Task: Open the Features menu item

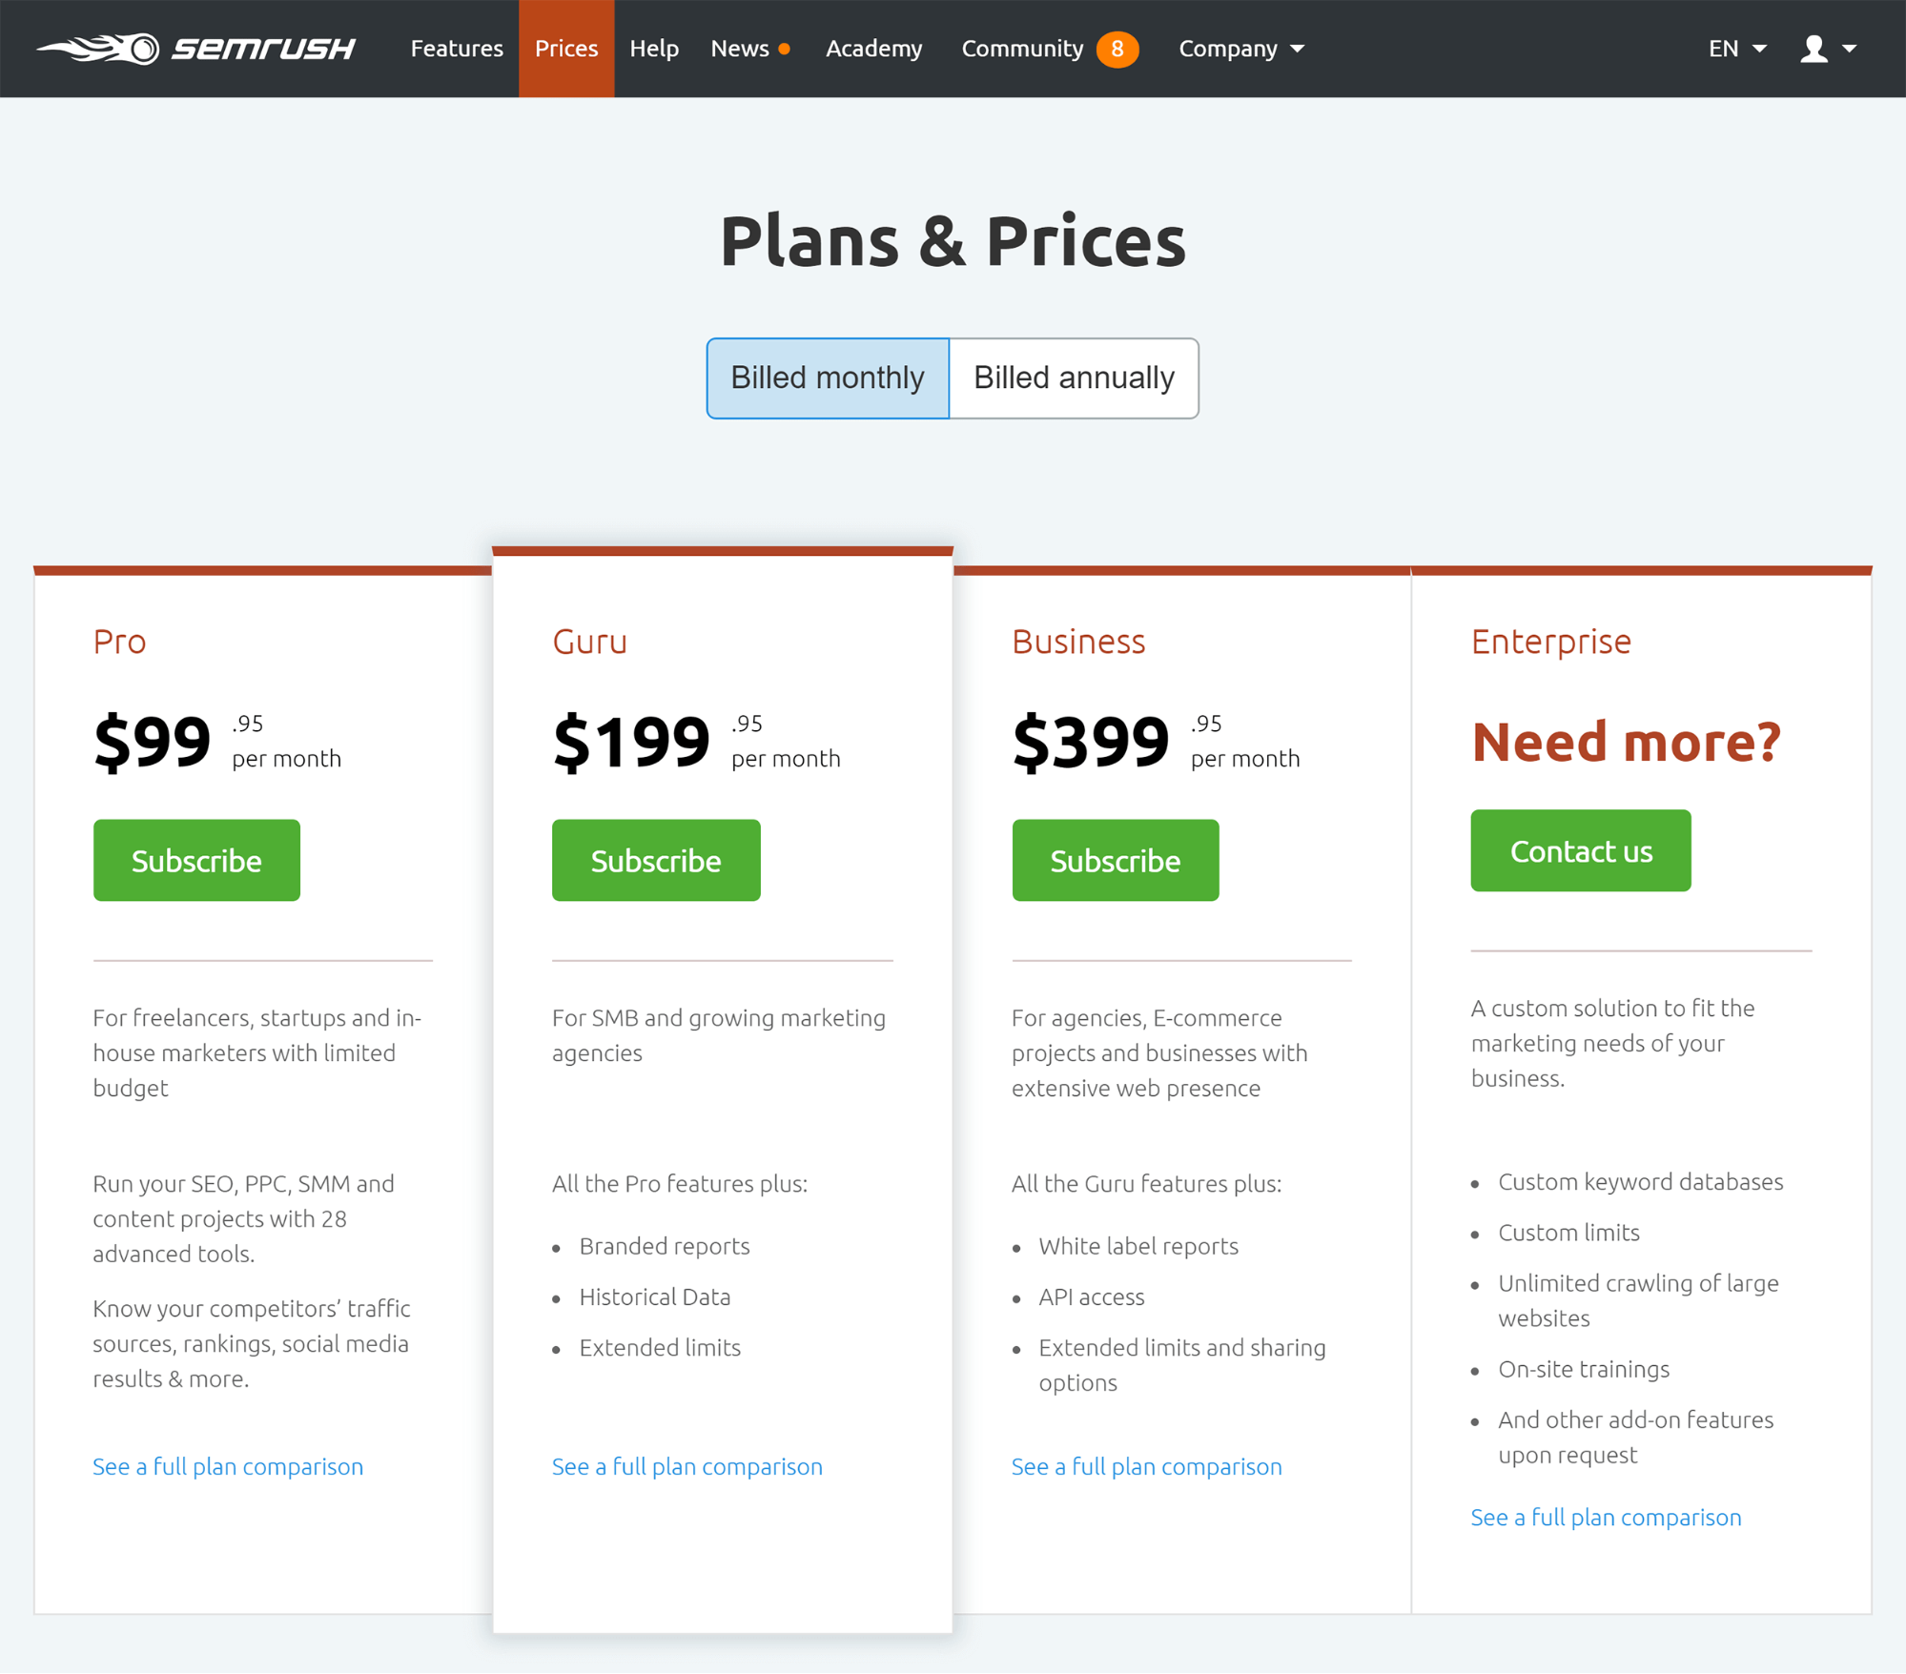Action: pyautogui.click(x=457, y=49)
